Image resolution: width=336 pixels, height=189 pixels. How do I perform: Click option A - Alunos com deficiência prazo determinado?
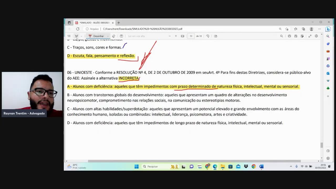[183, 86]
